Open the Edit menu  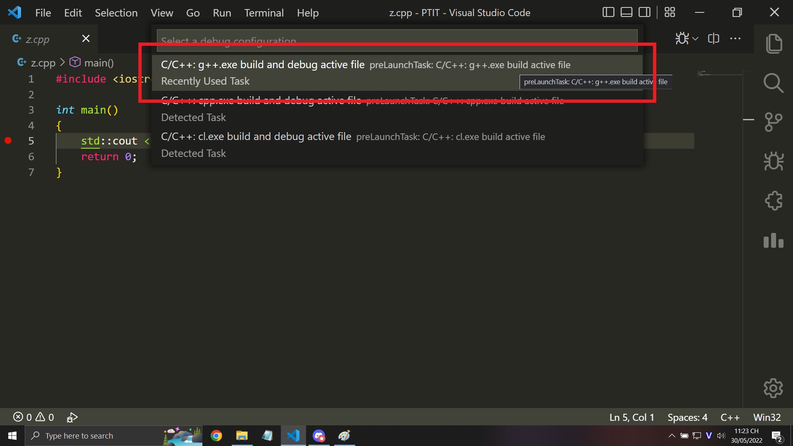point(73,13)
